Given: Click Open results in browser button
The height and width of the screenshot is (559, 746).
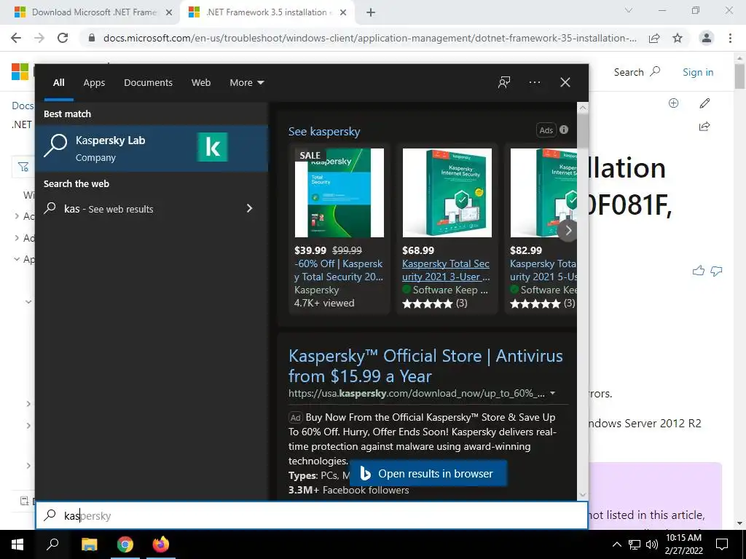Looking at the screenshot, I should (x=428, y=473).
